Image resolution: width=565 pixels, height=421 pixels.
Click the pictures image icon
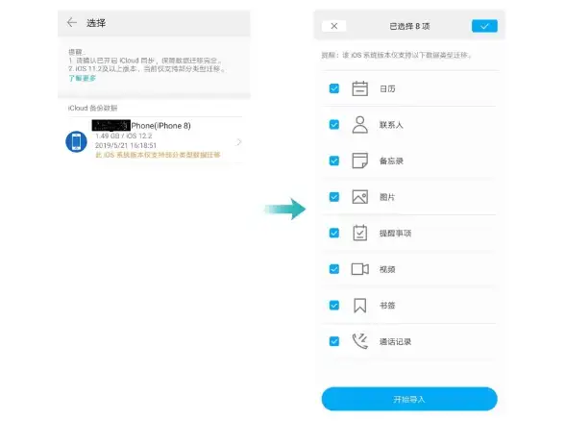tap(360, 197)
